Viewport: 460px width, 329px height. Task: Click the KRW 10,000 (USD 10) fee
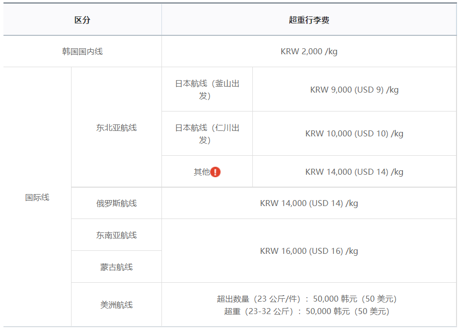(x=354, y=133)
